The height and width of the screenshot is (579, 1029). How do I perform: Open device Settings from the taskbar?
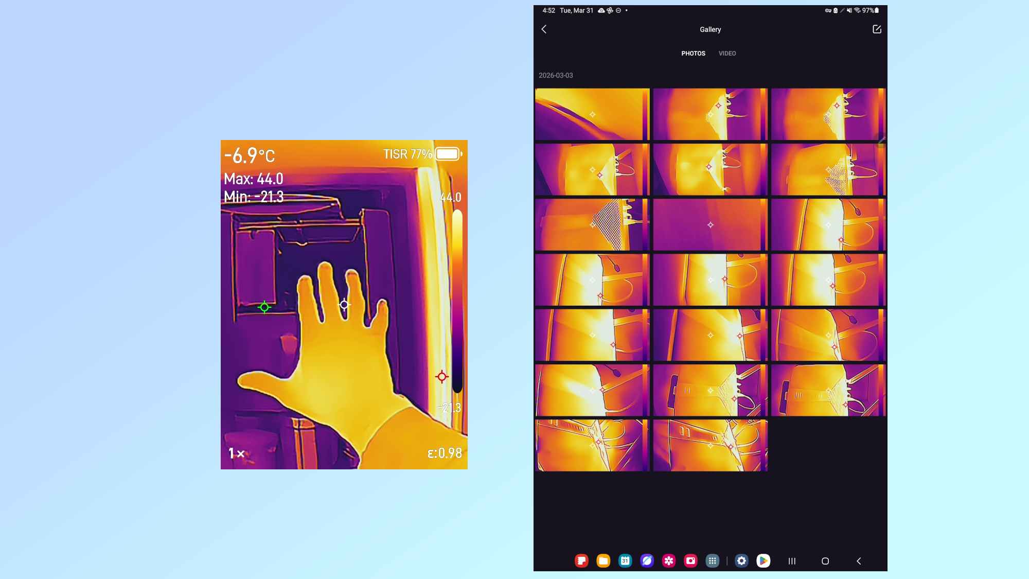click(741, 560)
